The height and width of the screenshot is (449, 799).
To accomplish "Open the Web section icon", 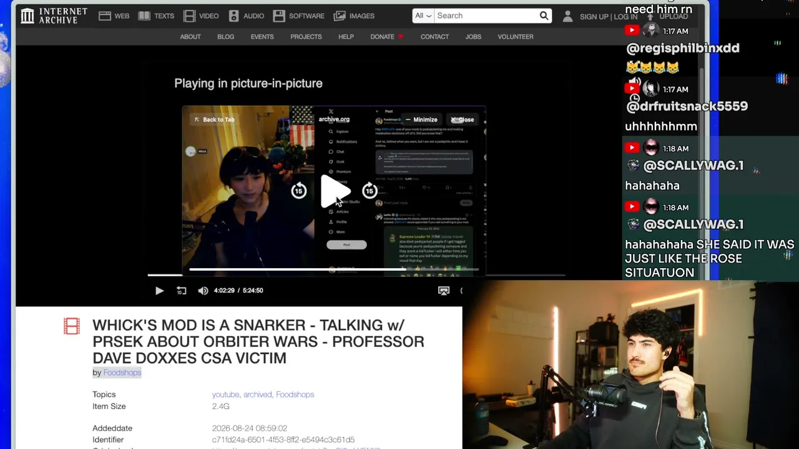I will coord(105,16).
